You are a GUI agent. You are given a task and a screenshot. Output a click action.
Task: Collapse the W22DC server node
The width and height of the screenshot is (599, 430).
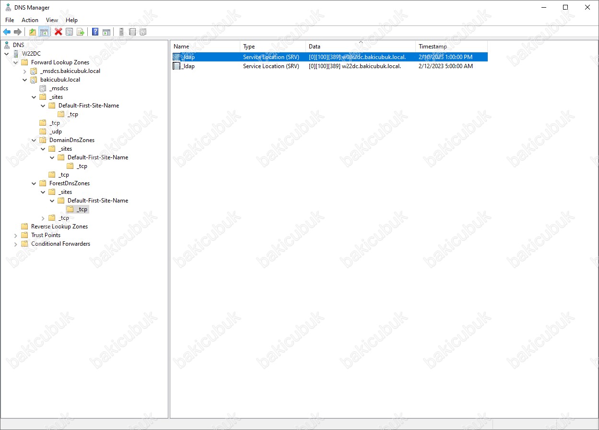click(7, 54)
